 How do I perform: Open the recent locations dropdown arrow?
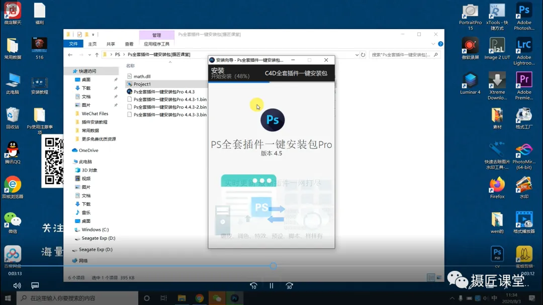pos(89,55)
